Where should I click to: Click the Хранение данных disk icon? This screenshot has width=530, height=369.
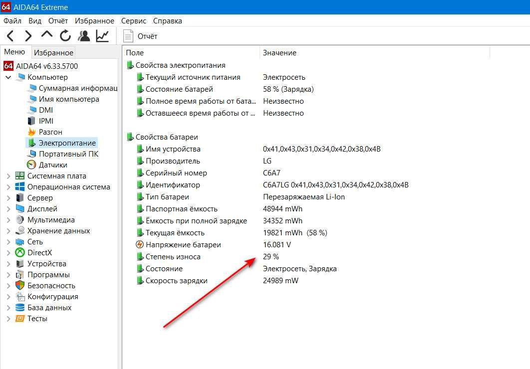[x=20, y=230]
